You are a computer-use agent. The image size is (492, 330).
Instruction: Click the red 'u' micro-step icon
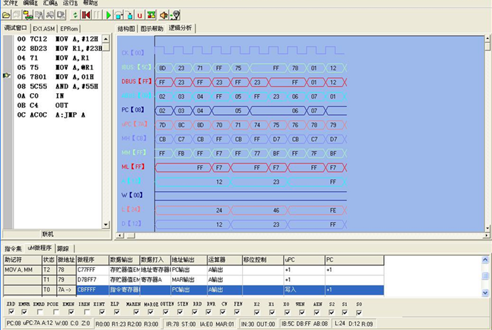(x=140, y=14)
